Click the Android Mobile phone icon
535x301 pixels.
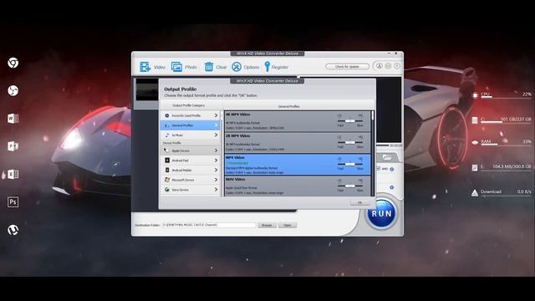pyautogui.click(x=167, y=170)
